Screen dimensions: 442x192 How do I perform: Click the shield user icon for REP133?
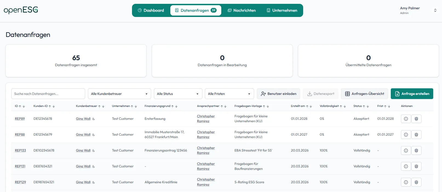coord(416,150)
